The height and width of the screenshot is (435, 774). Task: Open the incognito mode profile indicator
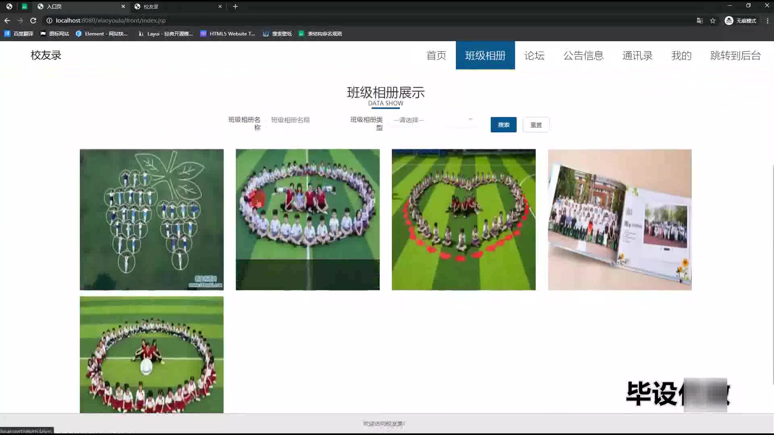741,21
